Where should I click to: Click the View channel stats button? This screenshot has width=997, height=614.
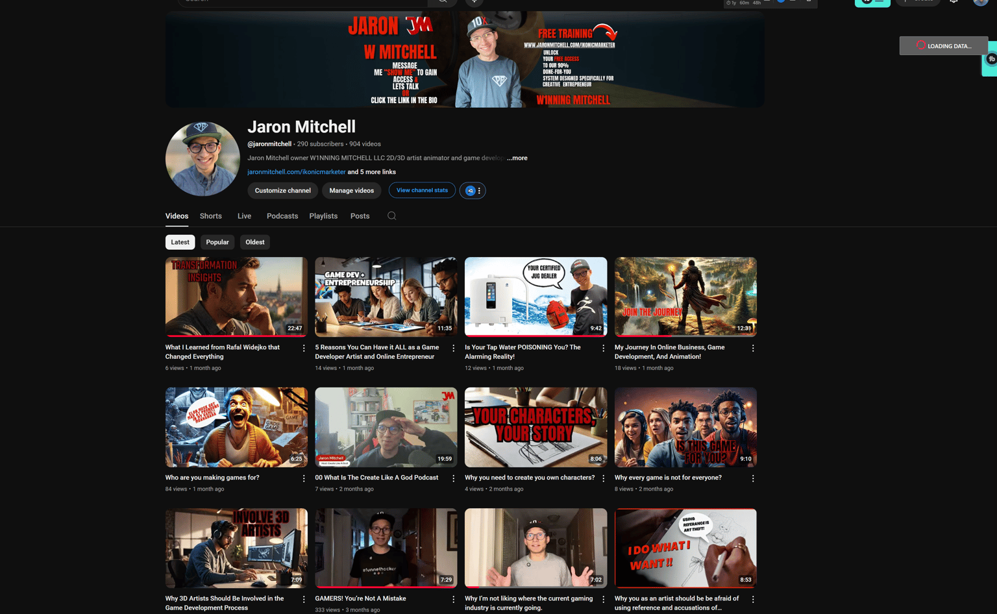[x=422, y=190]
